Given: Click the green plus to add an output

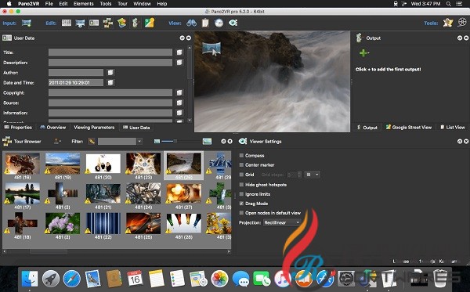Looking at the screenshot, I should (363, 53).
